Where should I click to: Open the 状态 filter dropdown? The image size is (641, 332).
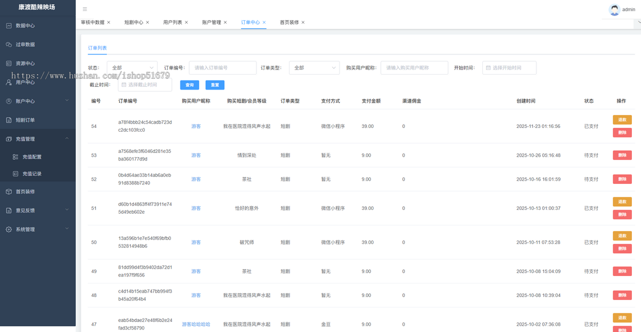click(x=132, y=68)
